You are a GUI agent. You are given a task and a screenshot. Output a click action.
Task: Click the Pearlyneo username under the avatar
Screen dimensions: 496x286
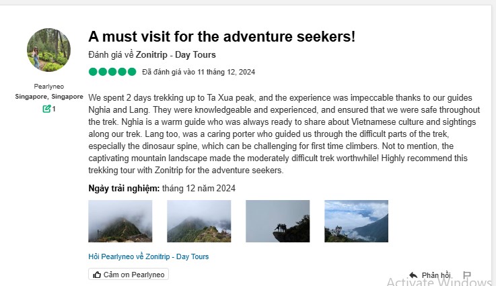[48, 87]
